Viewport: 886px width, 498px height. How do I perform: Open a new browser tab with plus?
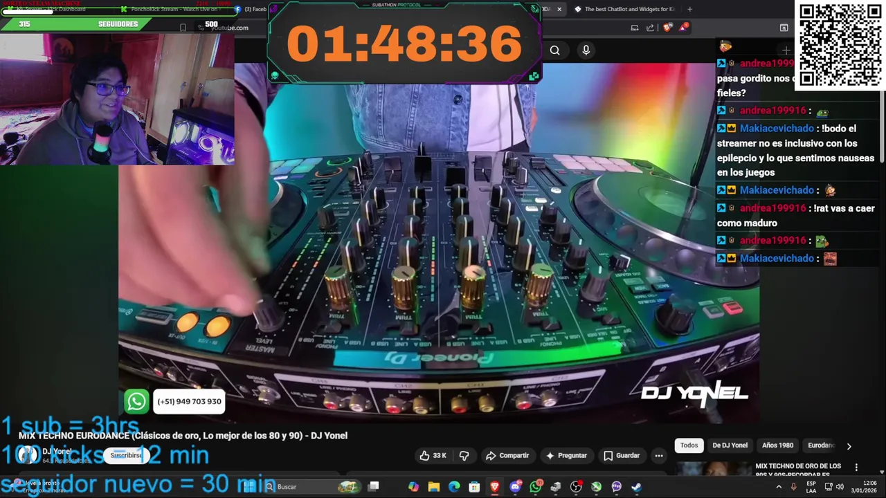[x=689, y=9]
